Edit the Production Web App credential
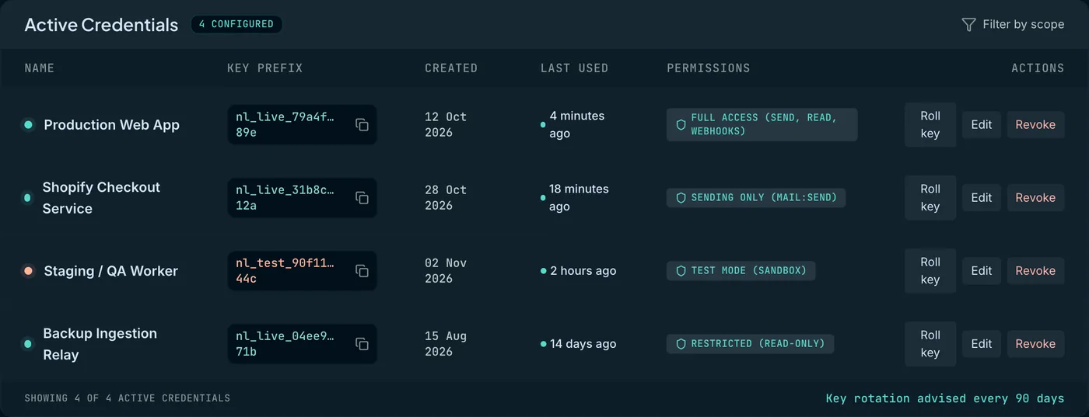This screenshot has width=1089, height=417. click(x=982, y=124)
